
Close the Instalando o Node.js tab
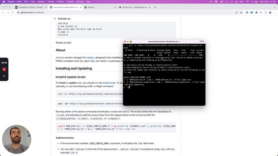click(x=46, y=7)
